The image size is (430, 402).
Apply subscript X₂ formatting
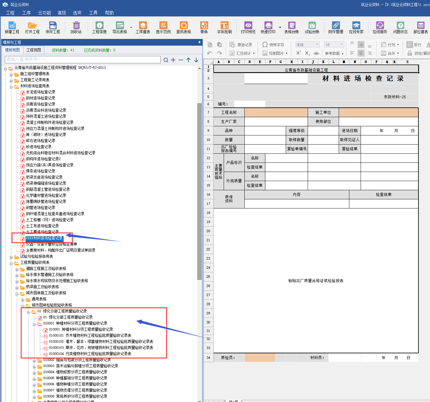point(307,53)
